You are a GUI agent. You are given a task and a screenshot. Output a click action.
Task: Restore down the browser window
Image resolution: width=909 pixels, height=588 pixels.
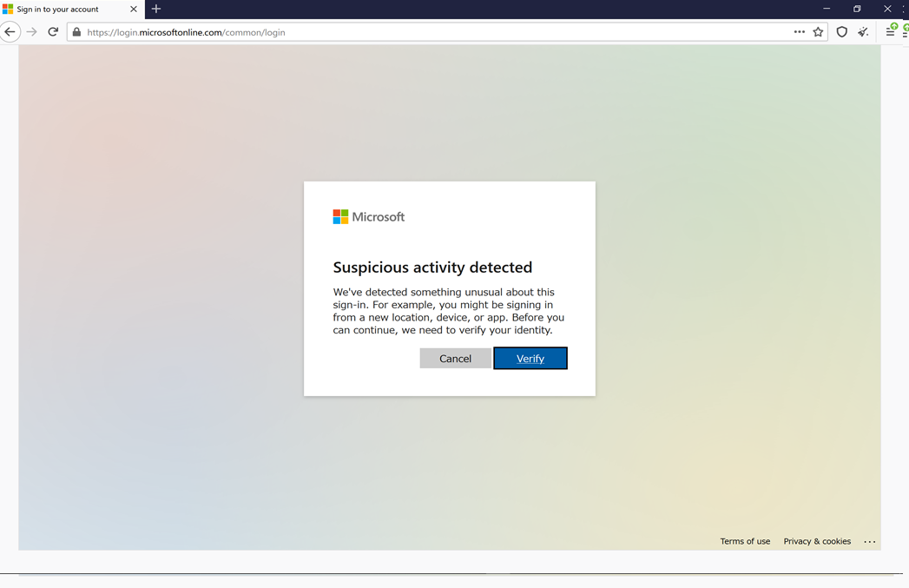(x=857, y=9)
